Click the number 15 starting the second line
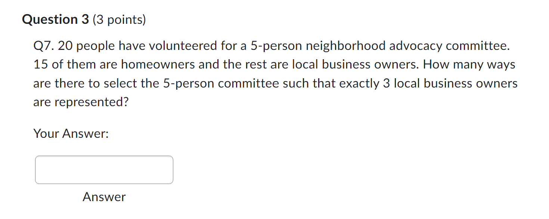Image resolution: width=549 pixels, height=219 pixels. point(40,64)
